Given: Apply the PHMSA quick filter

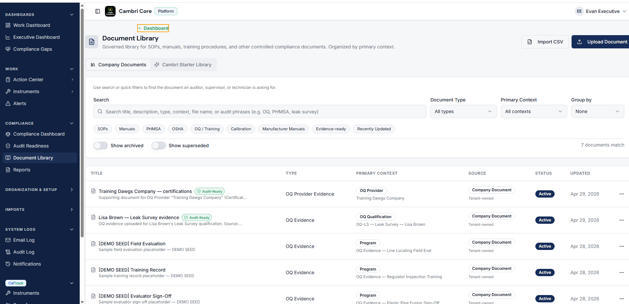Looking at the screenshot, I should pyautogui.click(x=153, y=129).
